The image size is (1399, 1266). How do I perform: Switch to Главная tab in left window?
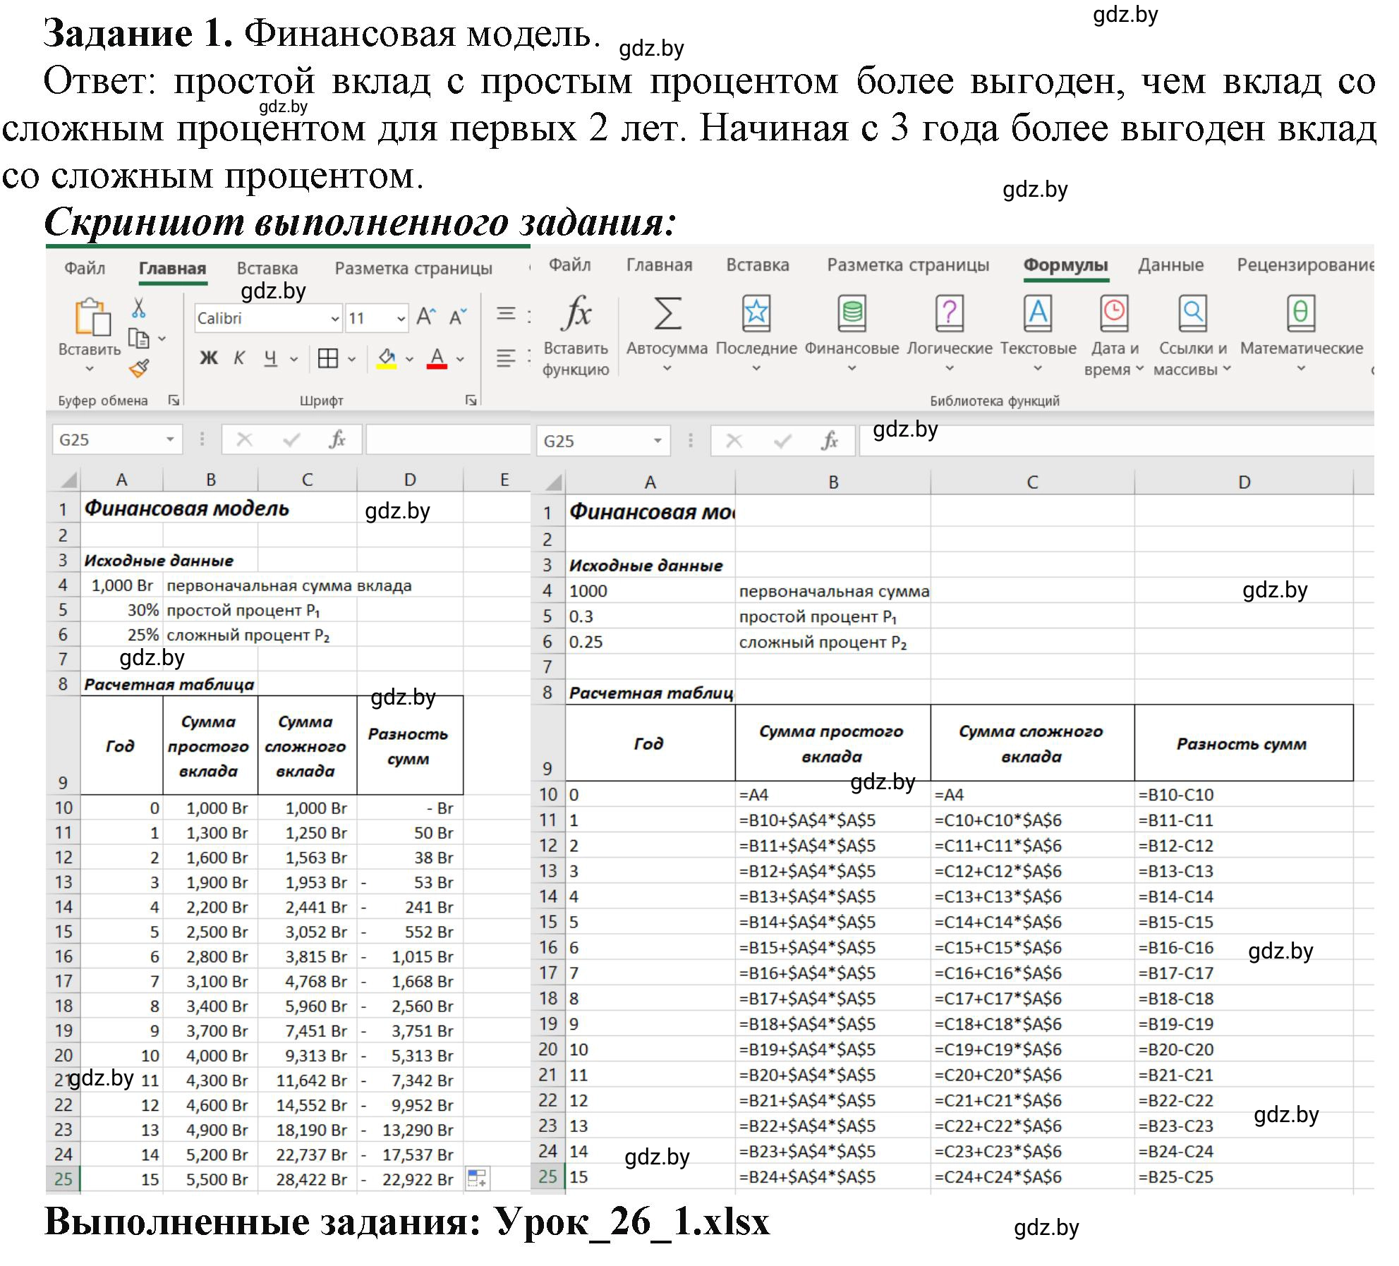coord(172,268)
